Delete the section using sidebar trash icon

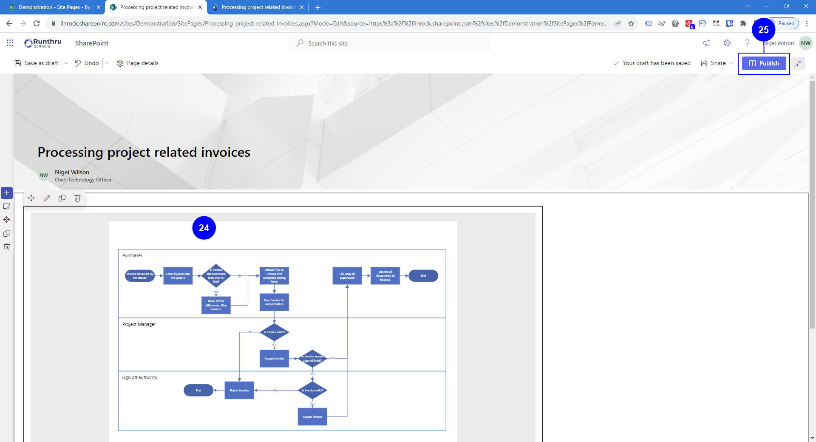(x=7, y=247)
